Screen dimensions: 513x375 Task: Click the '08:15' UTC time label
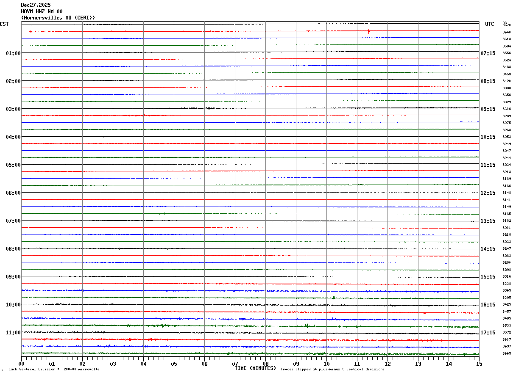click(x=488, y=81)
